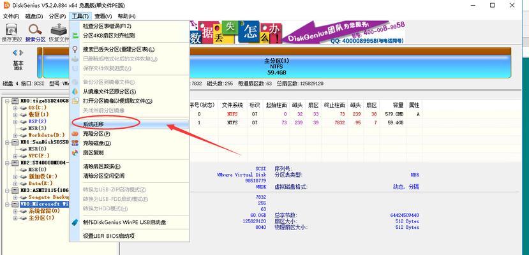Click blue USB icon beside 制作DiskGenius WinPE
Viewport: 529px width, 255px height.
coord(75,222)
